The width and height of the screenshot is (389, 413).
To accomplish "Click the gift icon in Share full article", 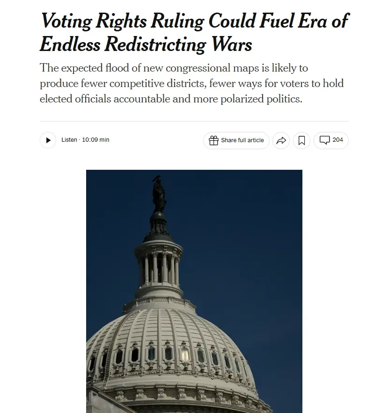I will 214,140.
